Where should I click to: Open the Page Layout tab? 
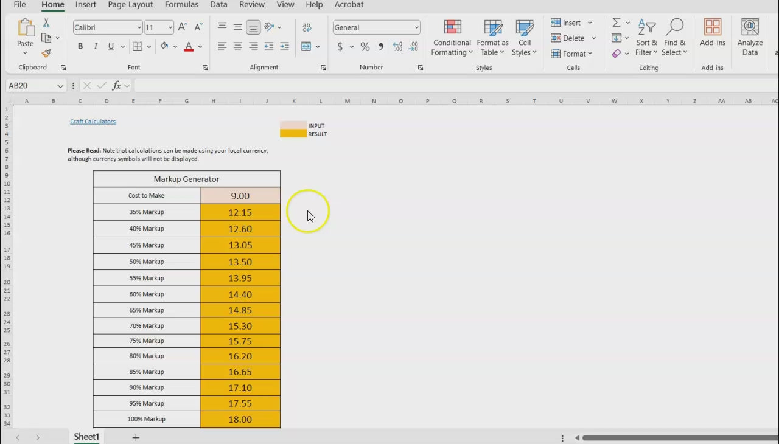[130, 5]
